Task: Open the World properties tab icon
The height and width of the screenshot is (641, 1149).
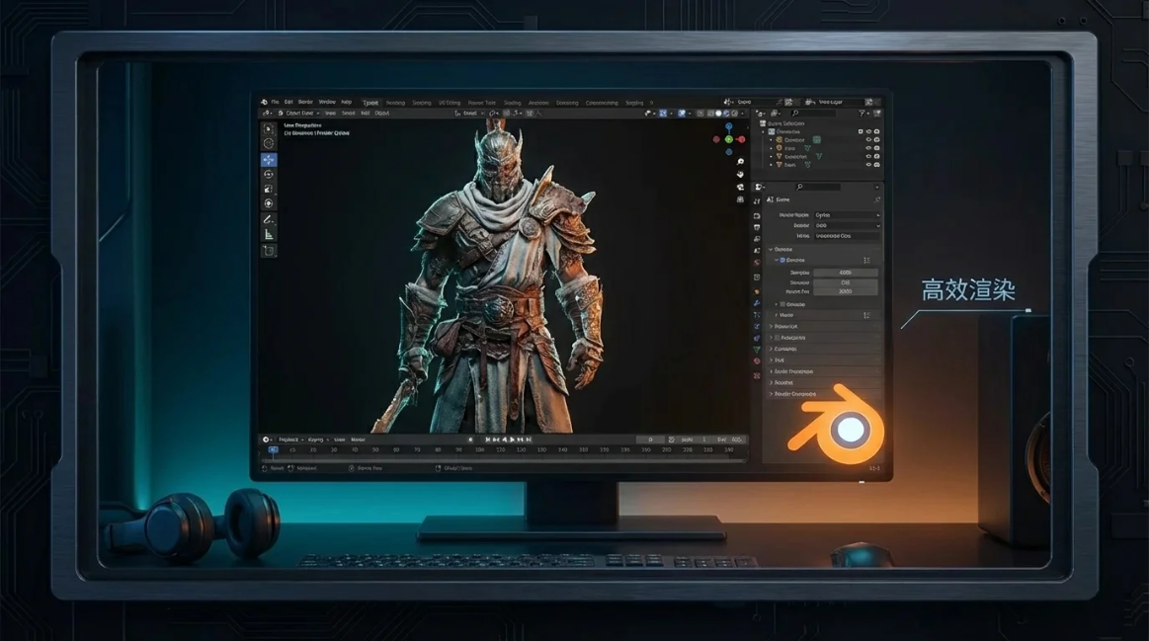Action: click(x=757, y=263)
